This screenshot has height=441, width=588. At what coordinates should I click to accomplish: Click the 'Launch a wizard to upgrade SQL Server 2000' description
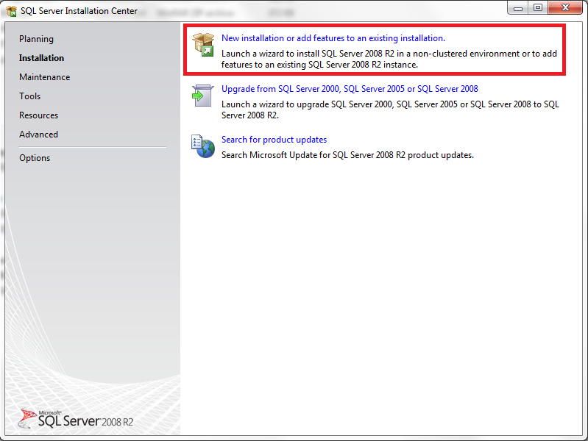390,110
